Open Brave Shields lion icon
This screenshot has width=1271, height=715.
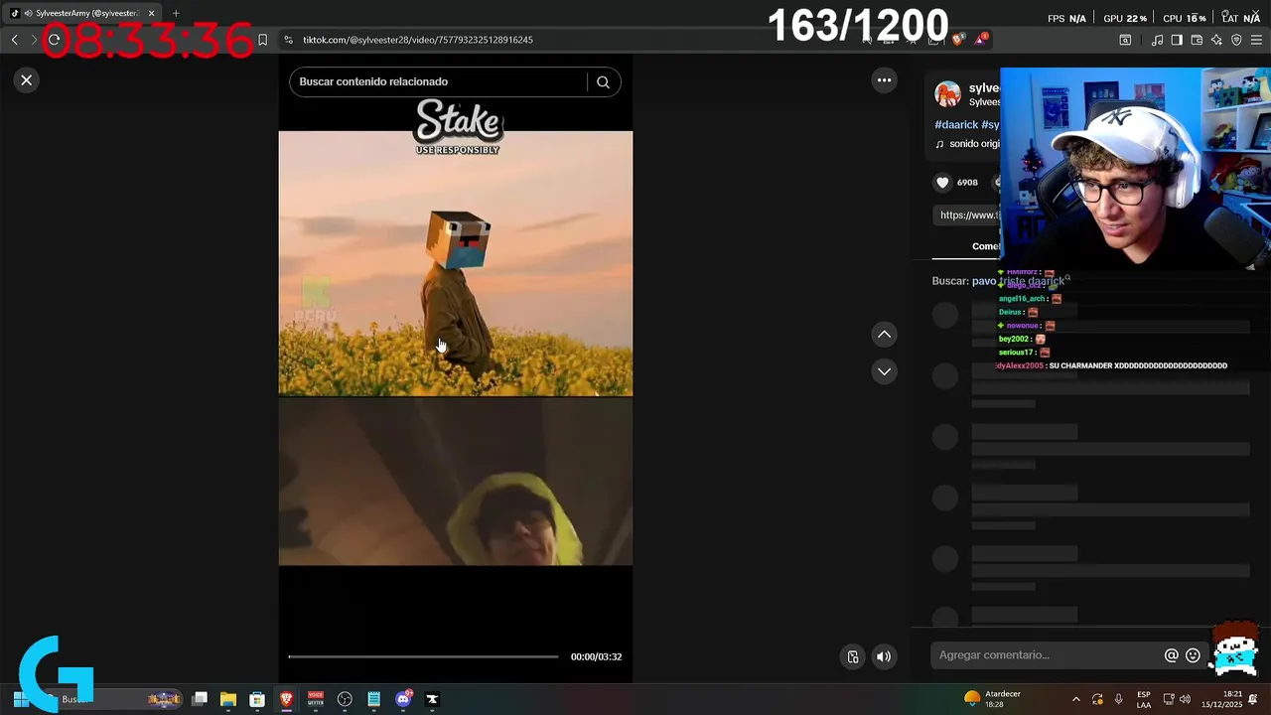click(x=957, y=40)
